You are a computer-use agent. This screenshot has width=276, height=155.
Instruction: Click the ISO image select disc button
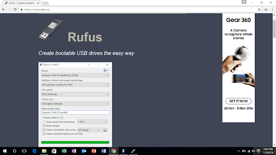coord(104,130)
